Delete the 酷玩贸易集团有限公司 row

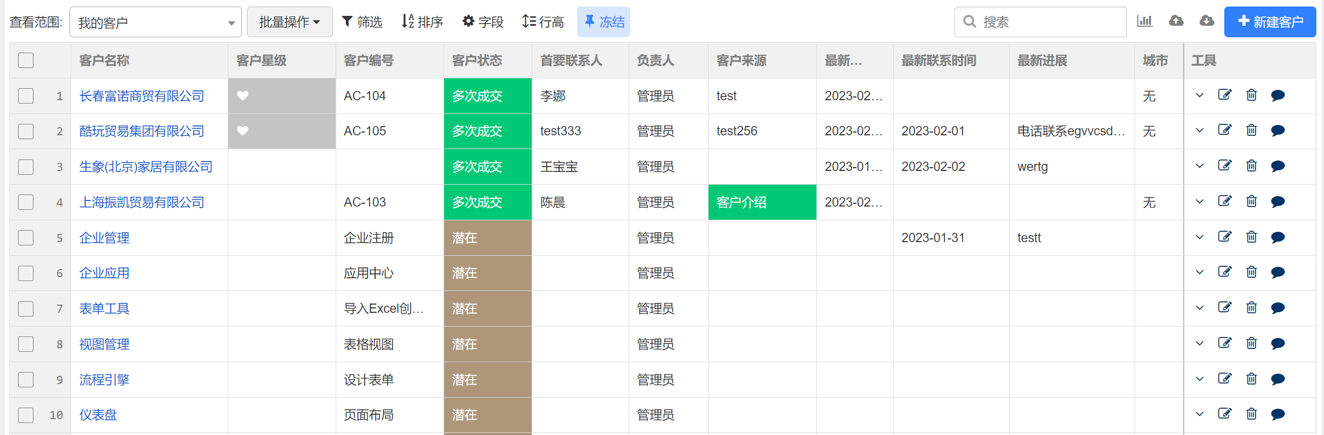coord(1251,130)
